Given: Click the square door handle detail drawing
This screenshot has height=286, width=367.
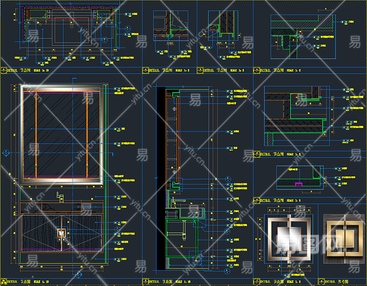Looking at the screenshot, I should [289, 238].
